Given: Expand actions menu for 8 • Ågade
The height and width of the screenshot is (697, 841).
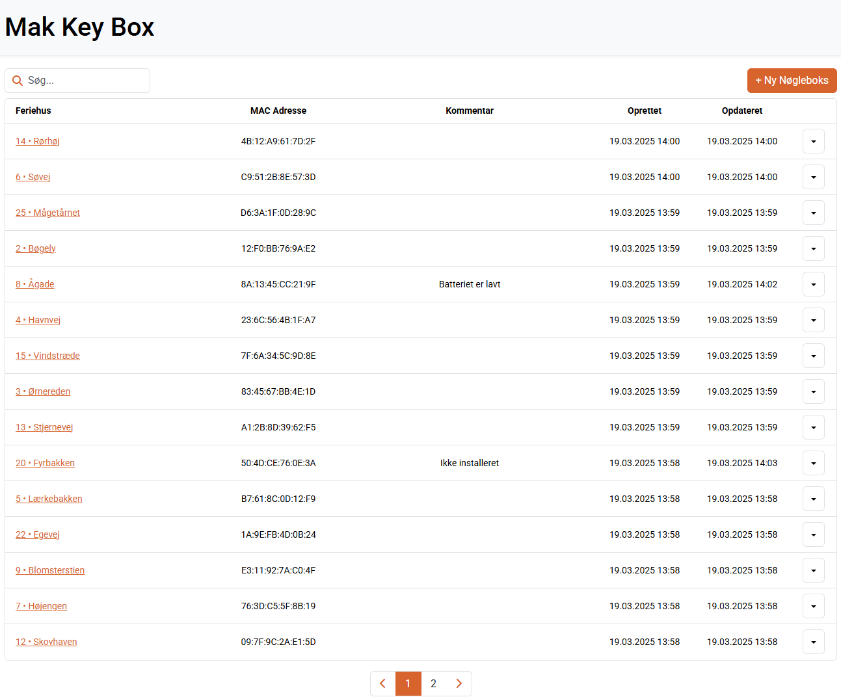Looking at the screenshot, I should pyautogui.click(x=813, y=284).
